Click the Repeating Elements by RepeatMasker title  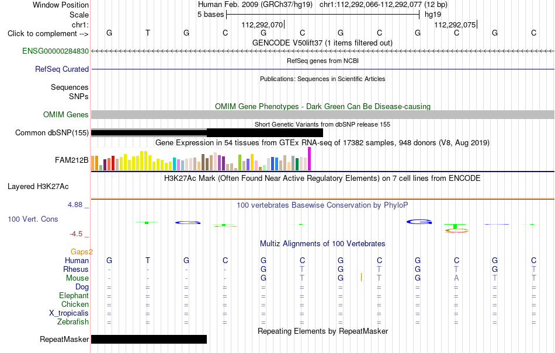tap(322, 331)
